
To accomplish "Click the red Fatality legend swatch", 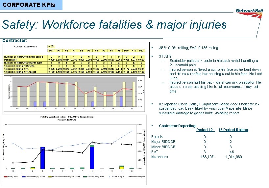I will [x=6, y=177].
